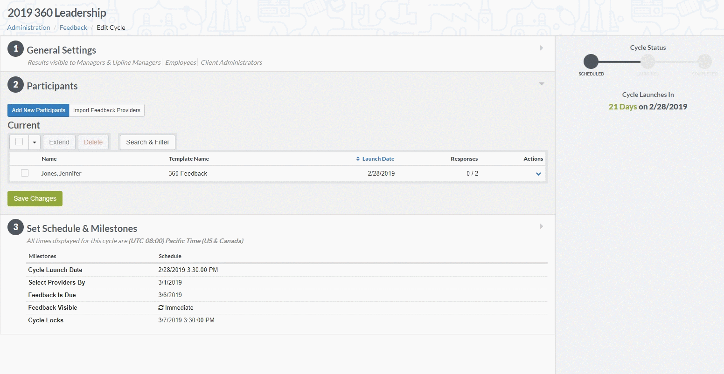Click the Launch Date sort arrows icon

point(358,159)
